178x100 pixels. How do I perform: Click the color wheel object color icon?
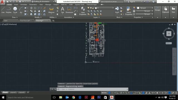[134, 8]
